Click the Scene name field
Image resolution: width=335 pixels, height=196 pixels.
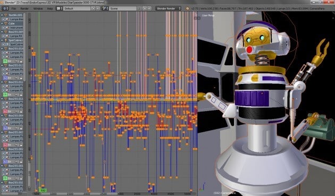click(x=123, y=8)
